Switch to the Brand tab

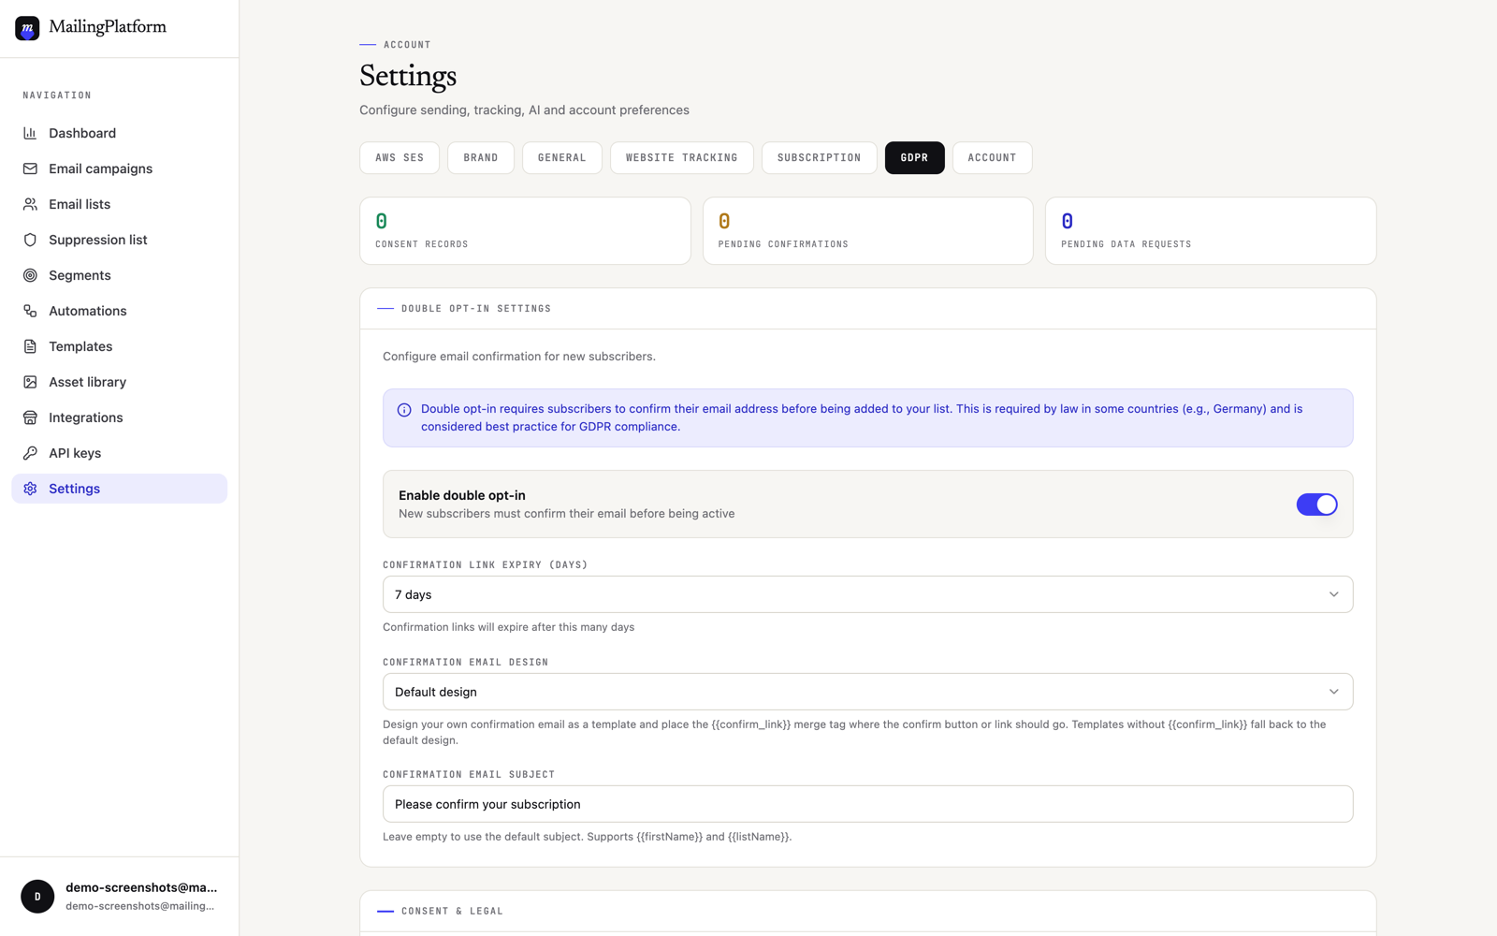pyautogui.click(x=481, y=157)
